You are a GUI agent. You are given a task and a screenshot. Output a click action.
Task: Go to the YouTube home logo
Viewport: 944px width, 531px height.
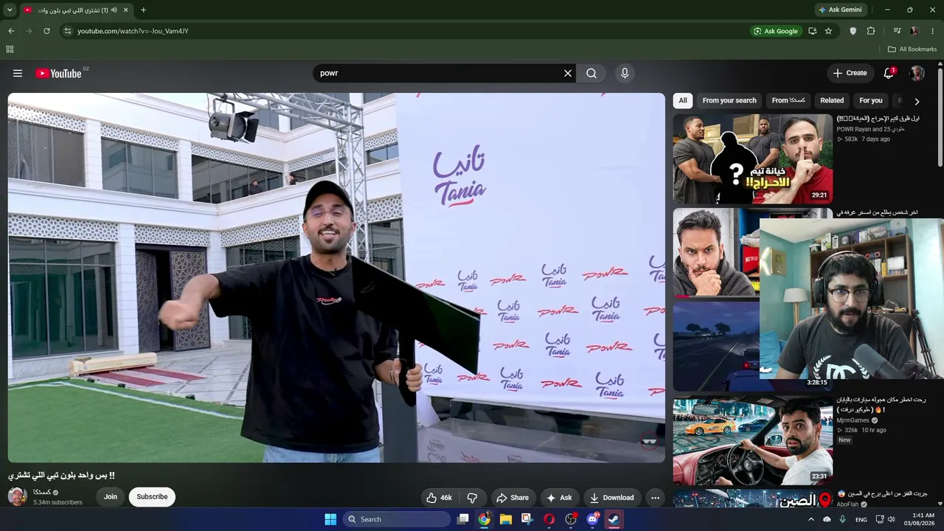pyautogui.click(x=58, y=73)
